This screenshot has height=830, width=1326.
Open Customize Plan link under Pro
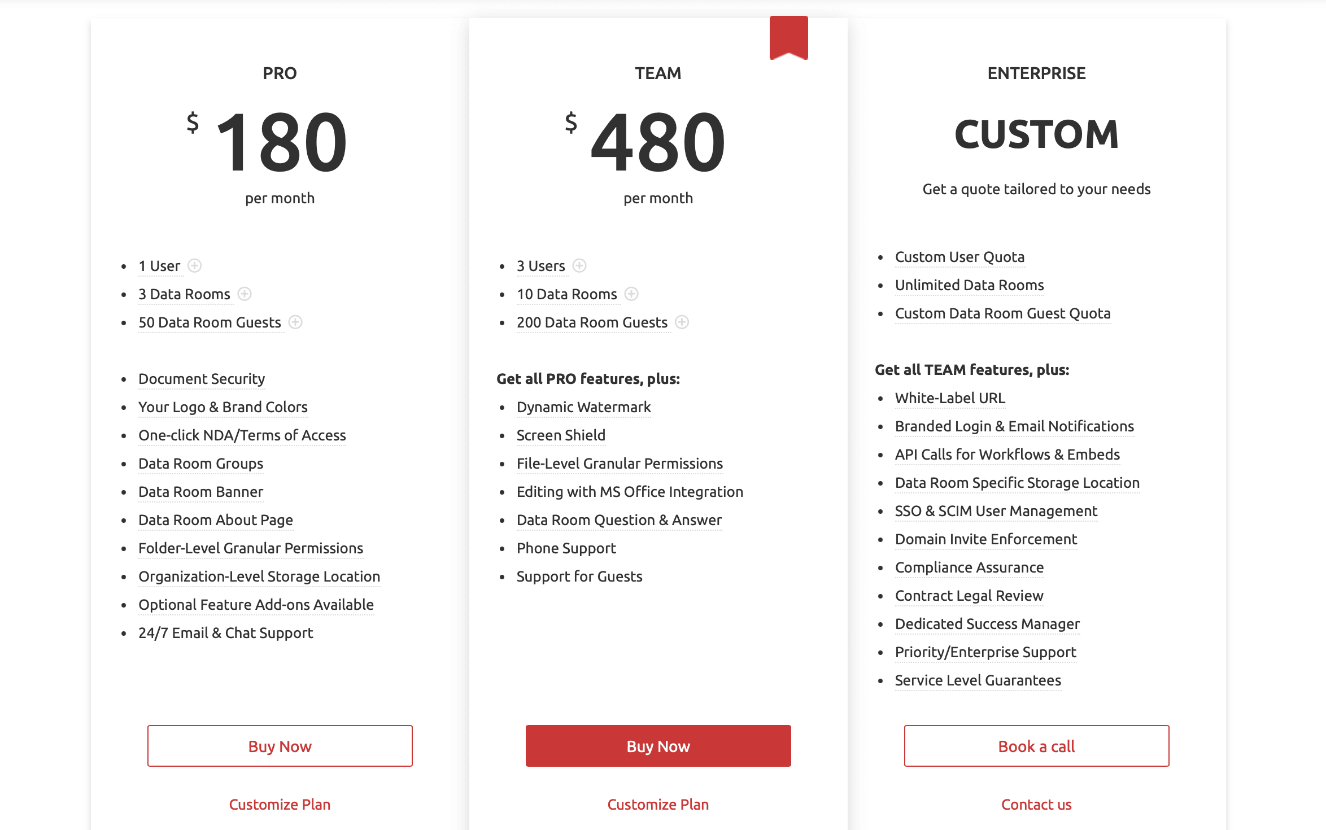click(280, 805)
